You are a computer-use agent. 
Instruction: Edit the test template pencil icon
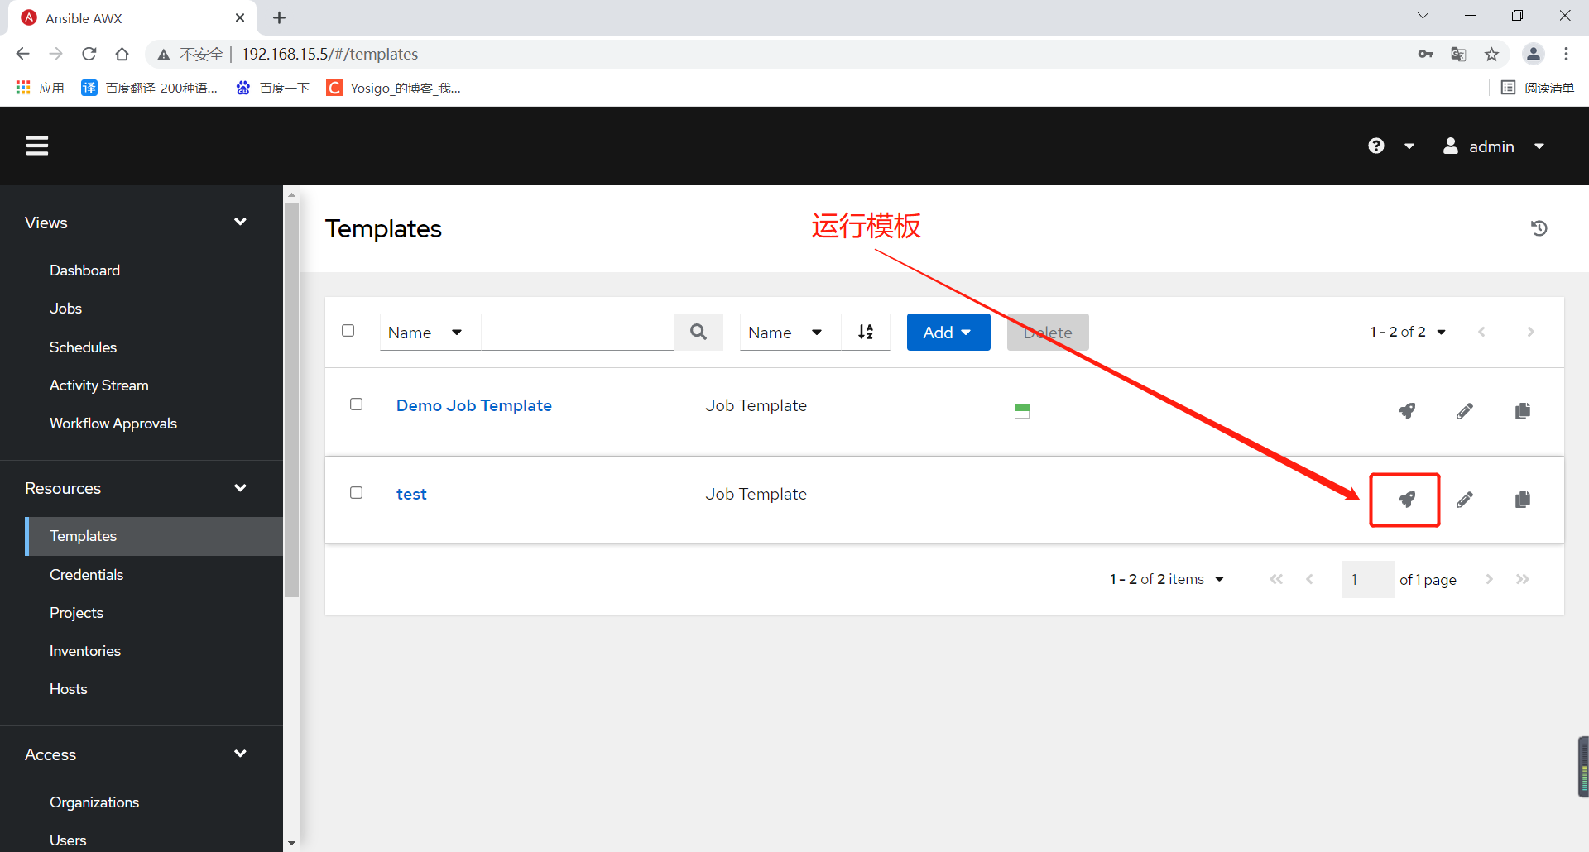(x=1465, y=500)
